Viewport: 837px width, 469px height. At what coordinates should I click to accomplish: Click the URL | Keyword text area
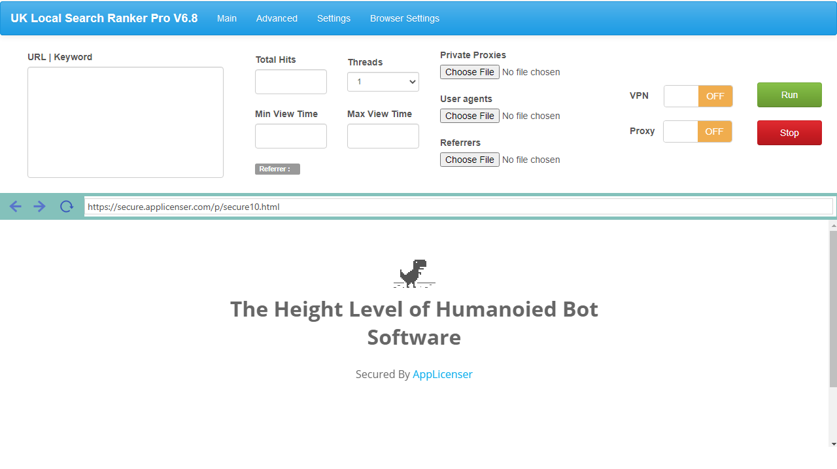(x=126, y=122)
